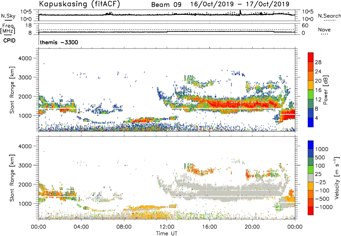The height and width of the screenshot is (236, 341).
Task: Click the '2000' tick of the power panel
Action: (x=25, y=96)
